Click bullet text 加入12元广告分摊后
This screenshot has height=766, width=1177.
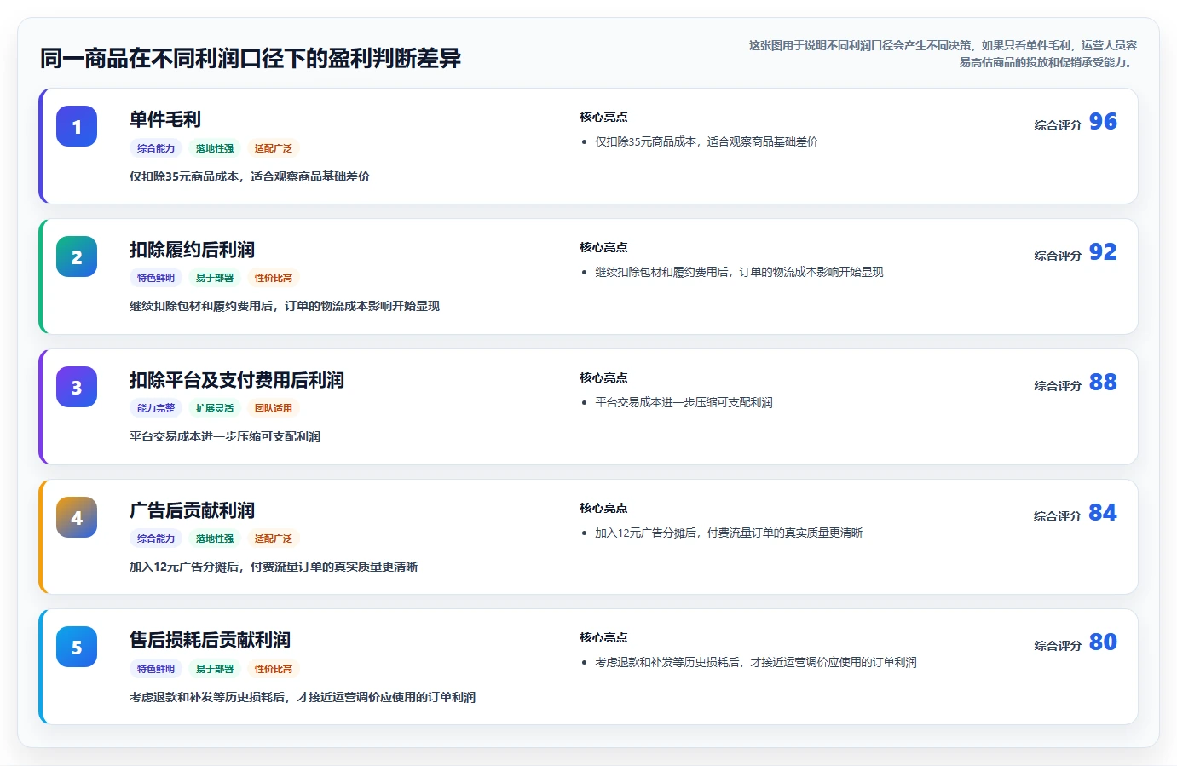[x=729, y=533]
